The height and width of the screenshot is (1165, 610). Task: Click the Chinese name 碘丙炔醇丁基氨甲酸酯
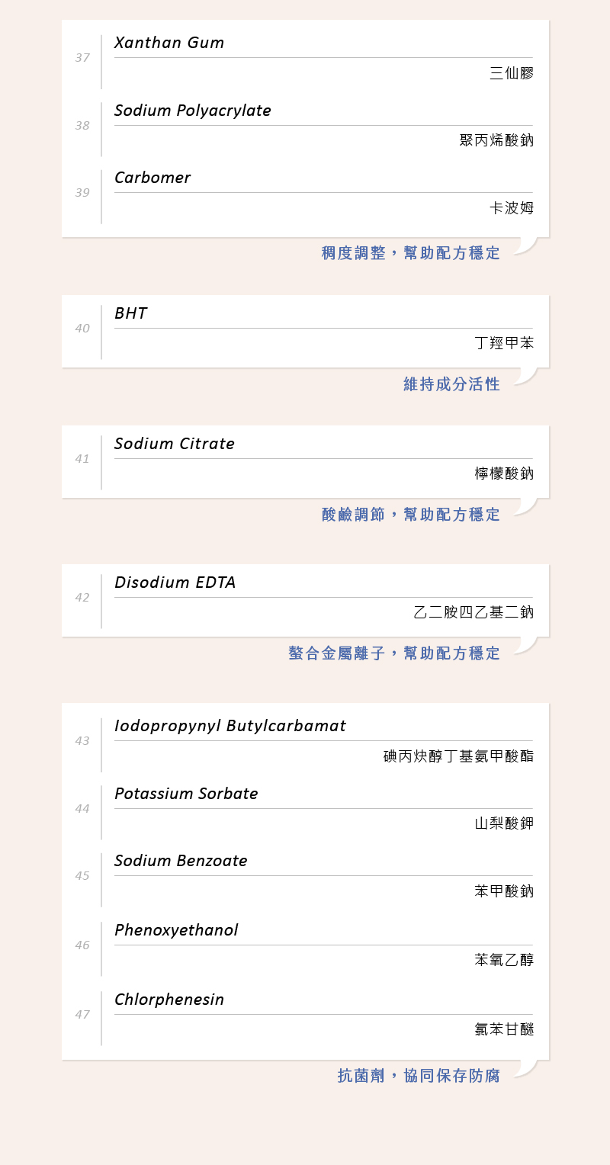(458, 756)
